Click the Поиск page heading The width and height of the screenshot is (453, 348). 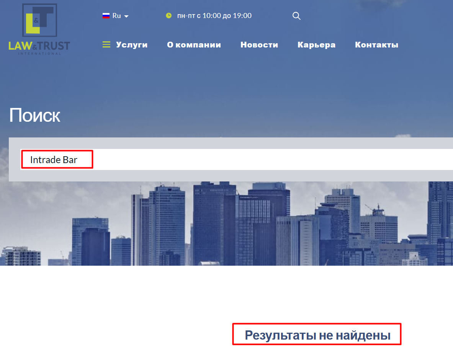34,114
